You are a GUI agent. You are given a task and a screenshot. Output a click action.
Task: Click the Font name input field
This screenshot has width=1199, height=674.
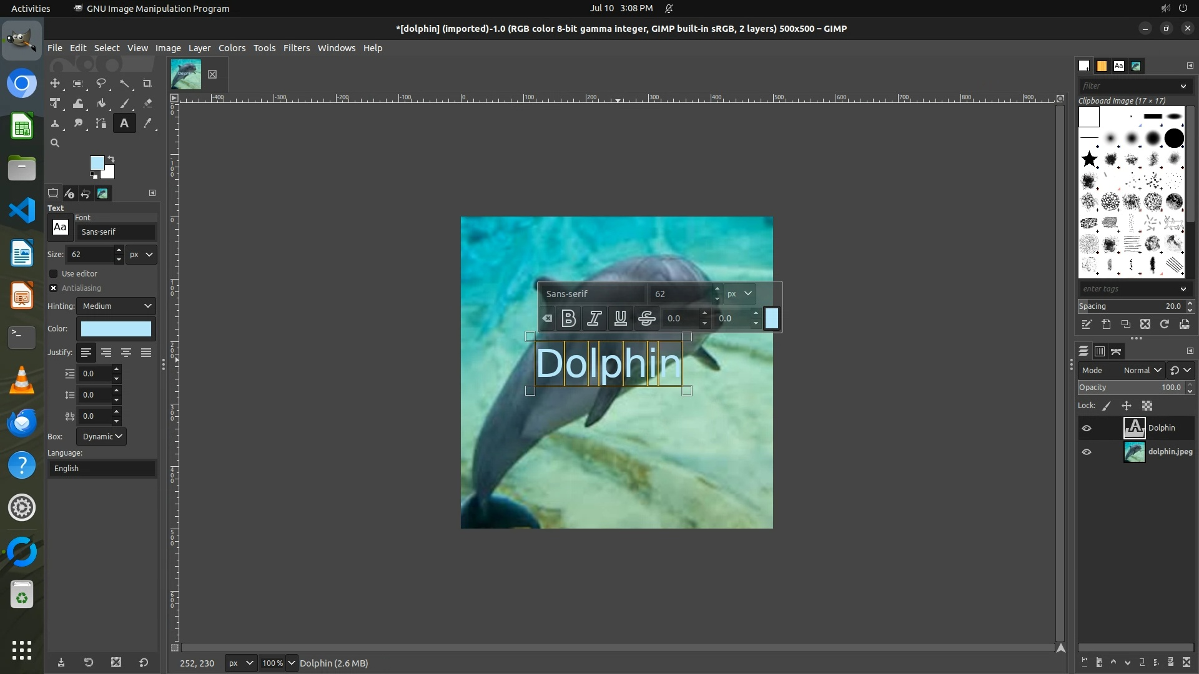(116, 232)
